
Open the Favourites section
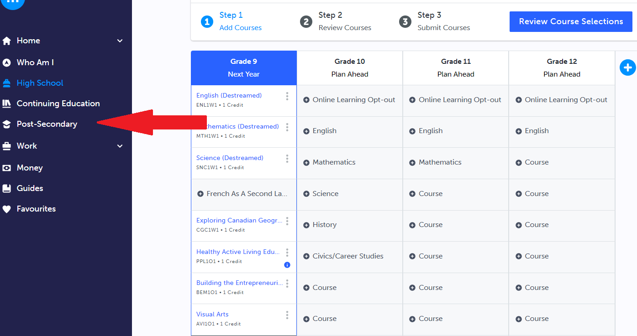(x=36, y=209)
